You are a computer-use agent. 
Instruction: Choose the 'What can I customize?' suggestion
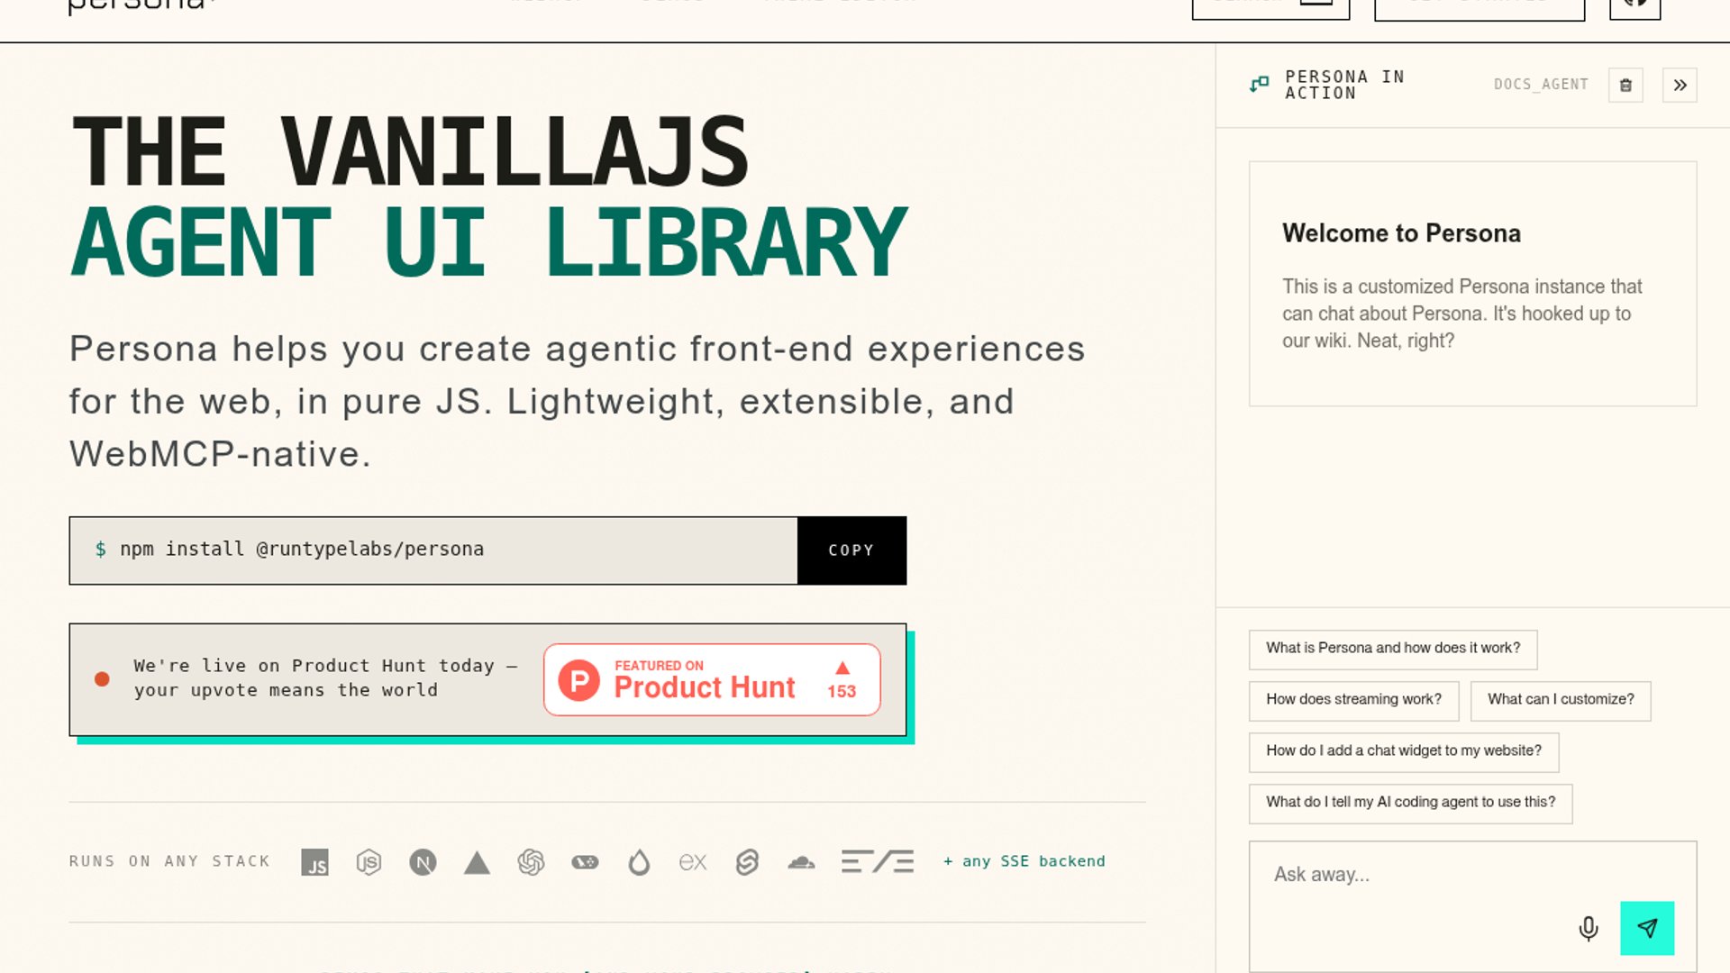pyautogui.click(x=1561, y=700)
